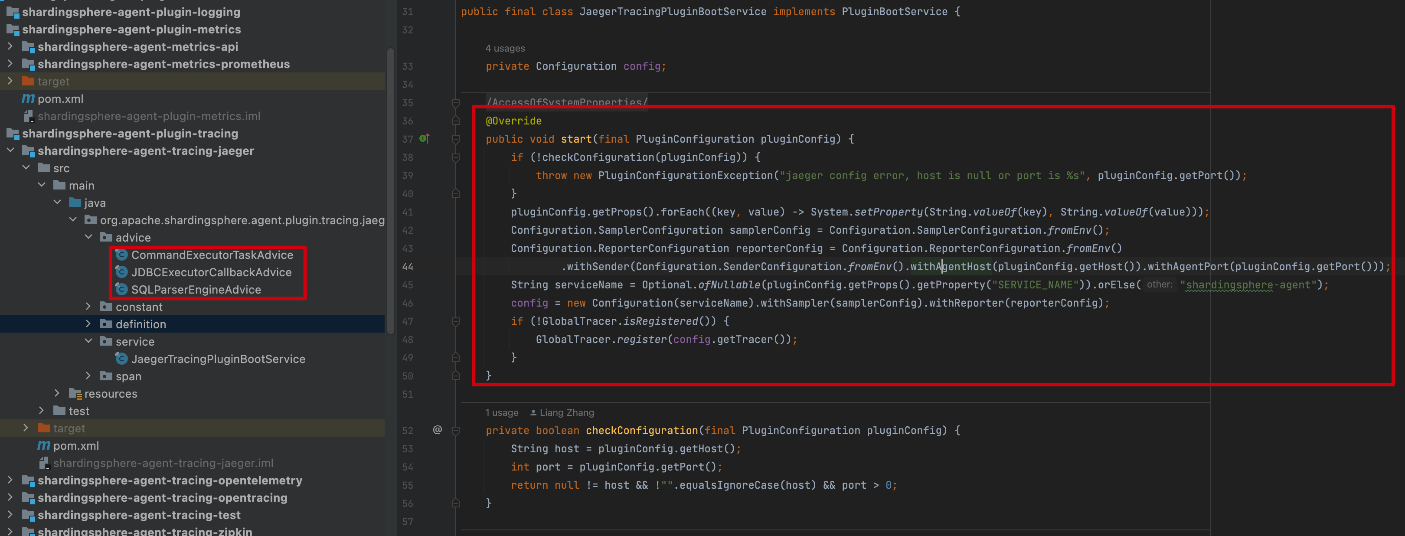Viewport: 1405px width, 536px height.
Task: Collapse the advice package
Action: (88, 237)
